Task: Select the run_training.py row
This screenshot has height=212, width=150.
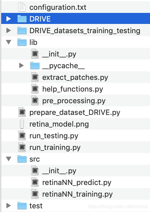Action: (76, 147)
